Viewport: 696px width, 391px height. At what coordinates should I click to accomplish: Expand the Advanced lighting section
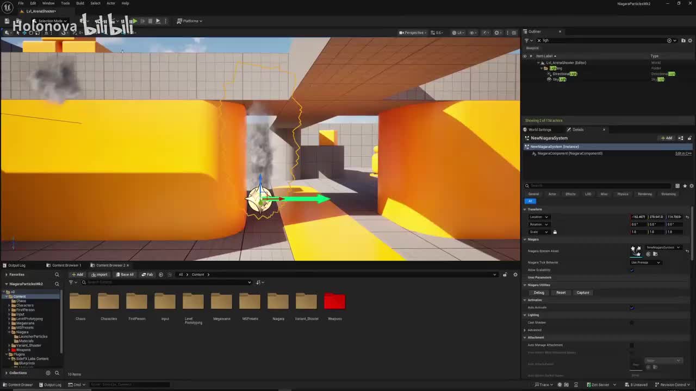525,330
